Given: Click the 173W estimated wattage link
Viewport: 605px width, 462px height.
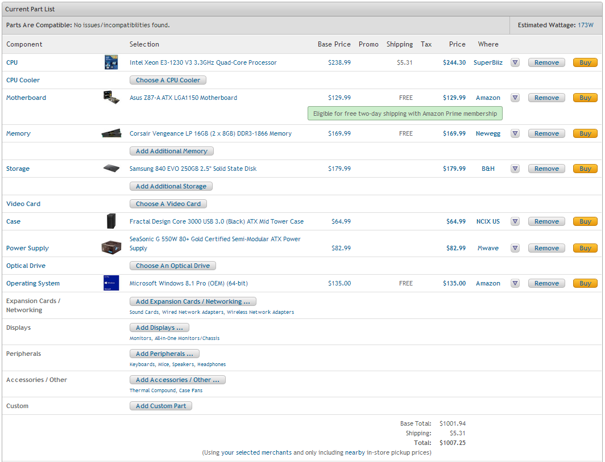Looking at the screenshot, I should coord(585,25).
